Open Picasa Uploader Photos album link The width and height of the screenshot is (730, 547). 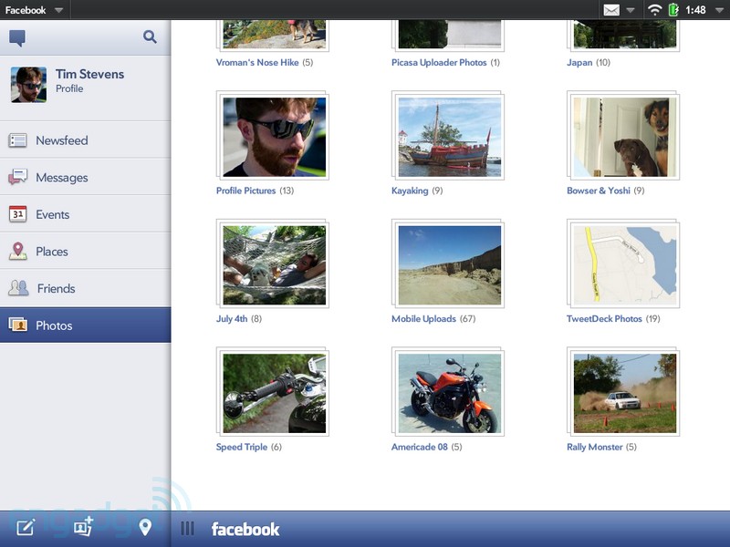click(x=439, y=62)
